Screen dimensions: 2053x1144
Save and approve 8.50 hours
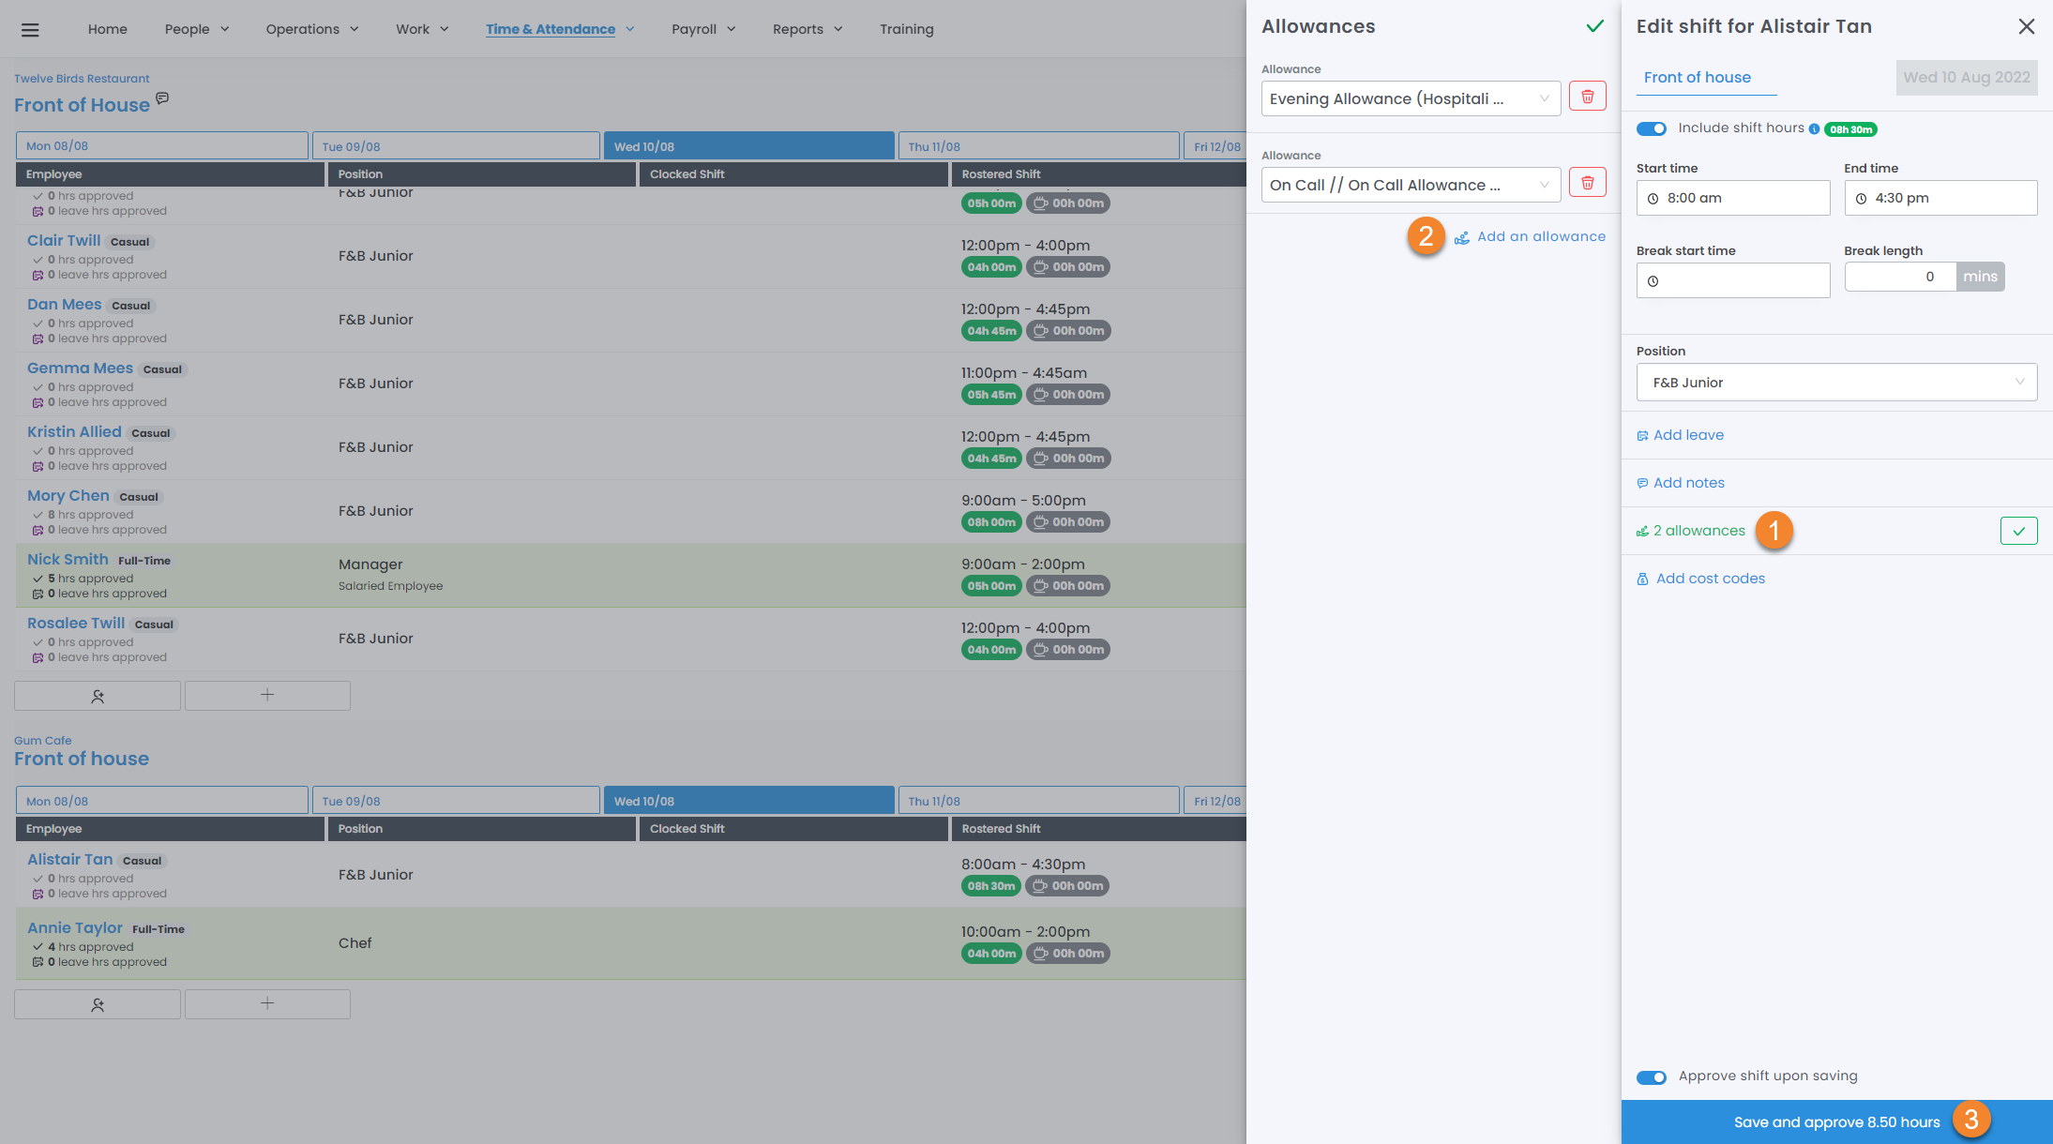coord(1835,1122)
